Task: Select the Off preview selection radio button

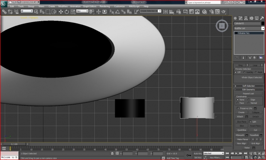Action: [235, 72]
